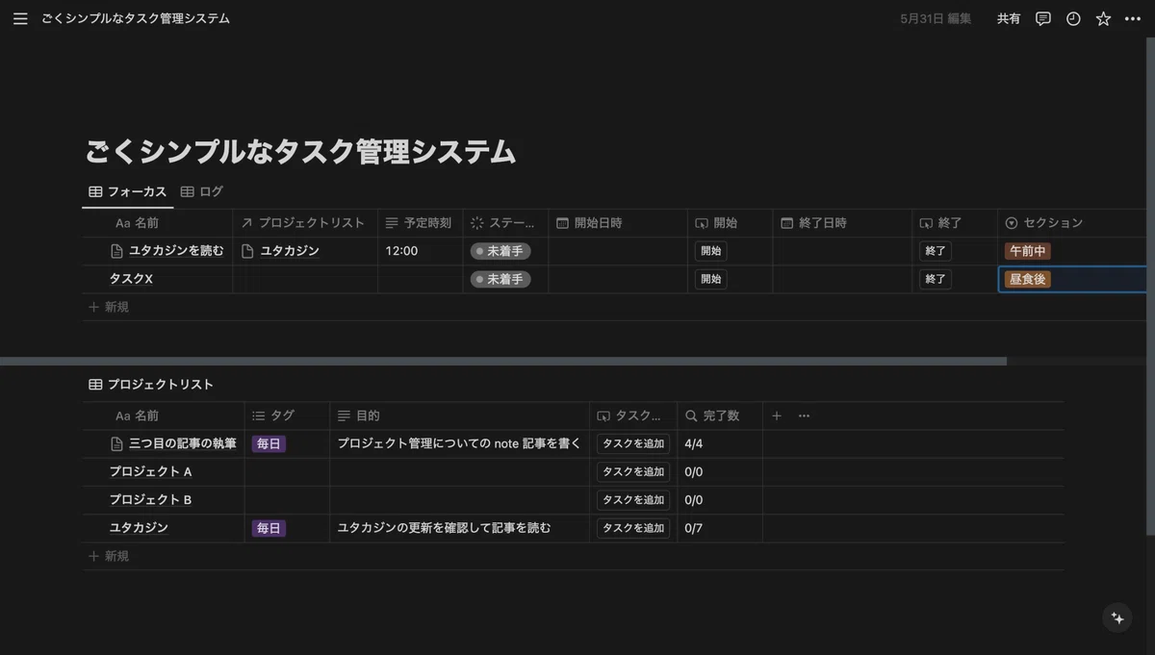1155x655 pixels.
Task: Open the 予定時刻 column header menu
Action: [x=420, y=222]
